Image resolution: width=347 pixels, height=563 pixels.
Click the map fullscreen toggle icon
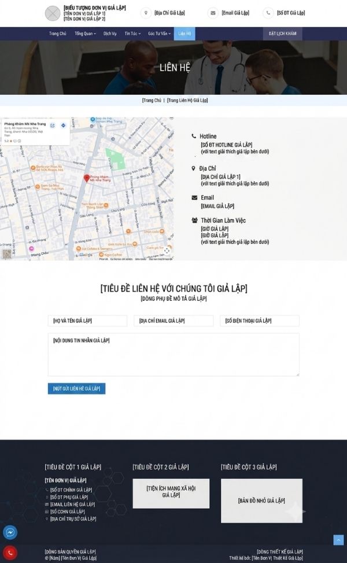[x=167, y=250]
